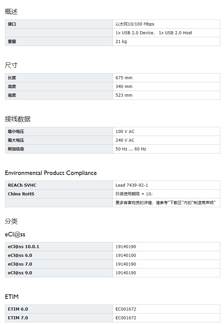
Task: Click the 以太网10/100 Mbps value cell
Action: coord(135,24)
